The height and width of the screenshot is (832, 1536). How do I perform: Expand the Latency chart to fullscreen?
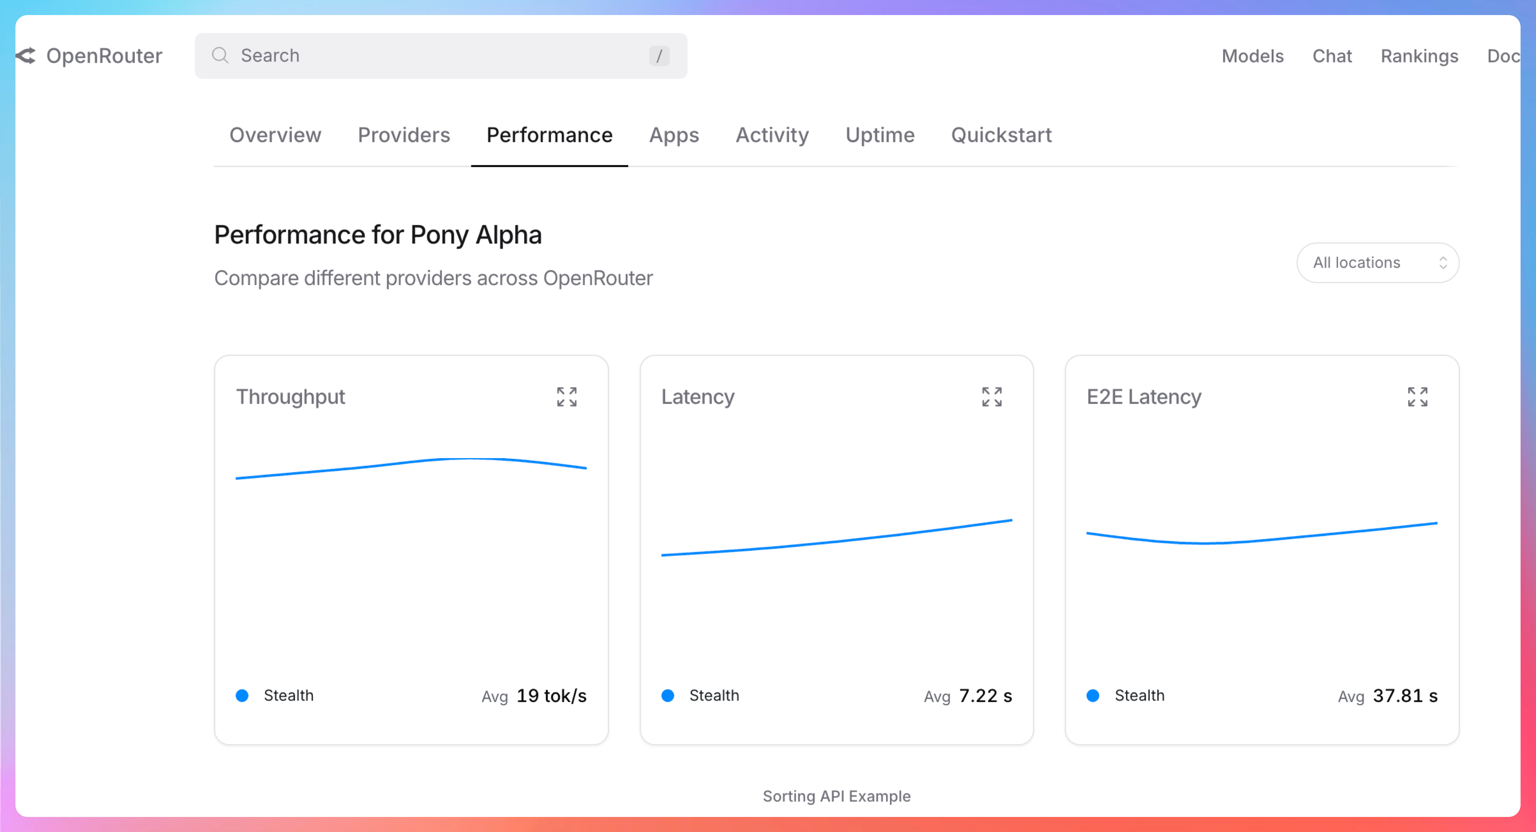point(992,397)
